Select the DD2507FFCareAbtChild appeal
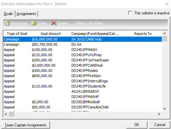This screenshot has width=171, height=129. (x=82, y=107)
